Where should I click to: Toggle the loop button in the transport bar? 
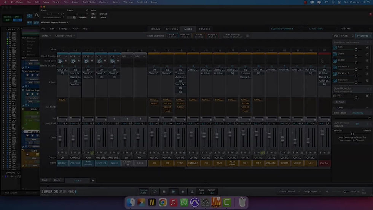click(x=155, y=191)
